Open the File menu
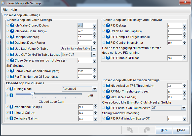The height and width of the screenshot is (136, 192). (5, 10)
